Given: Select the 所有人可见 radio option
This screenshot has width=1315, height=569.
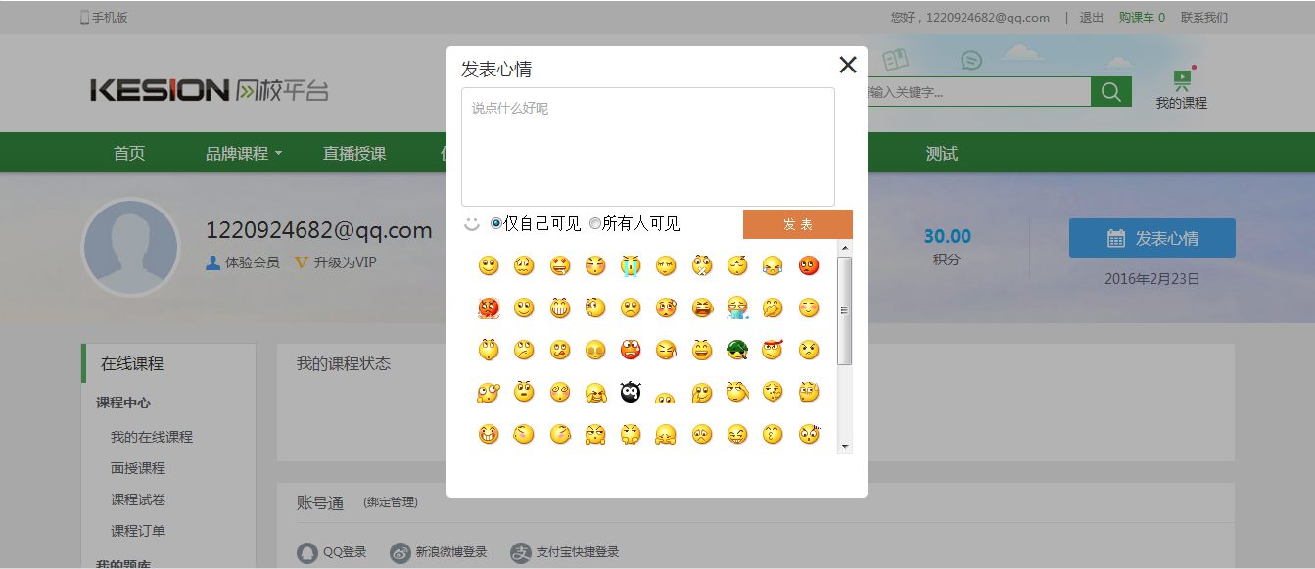Looking at the screenshot, I should (595, 223).
